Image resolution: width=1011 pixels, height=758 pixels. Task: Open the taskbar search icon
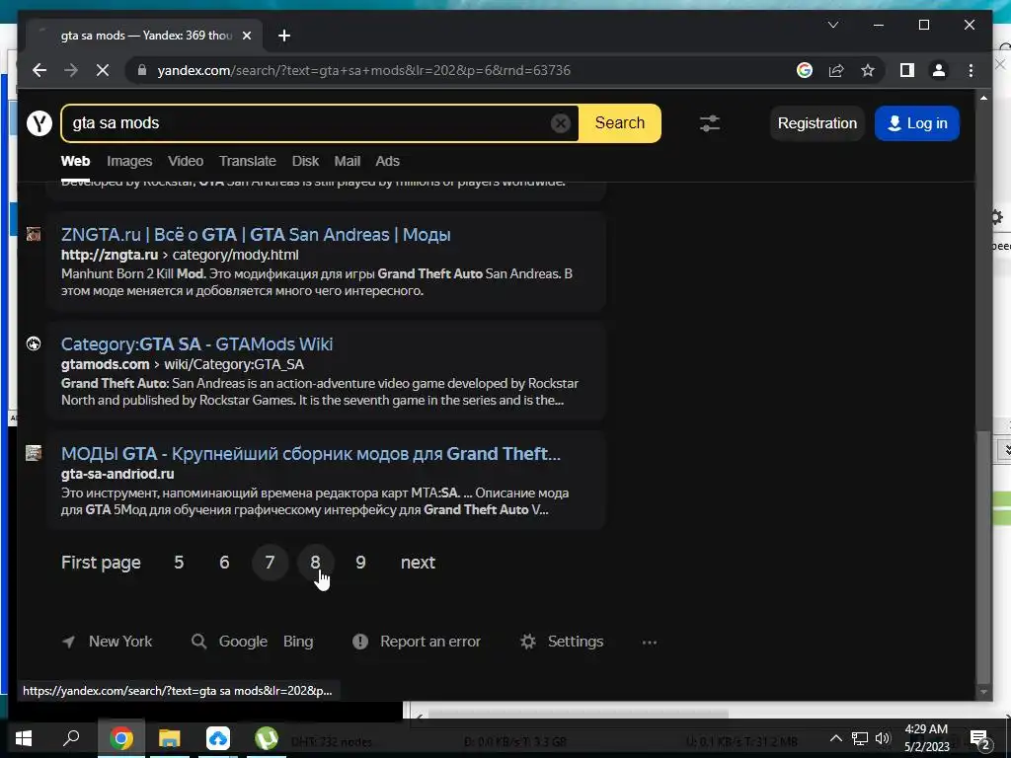coord(71,738)
